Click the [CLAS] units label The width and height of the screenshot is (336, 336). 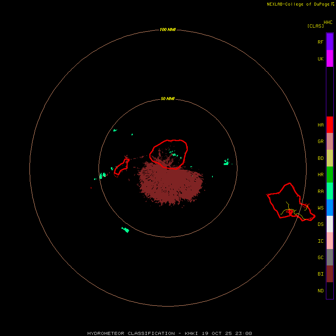315,26
